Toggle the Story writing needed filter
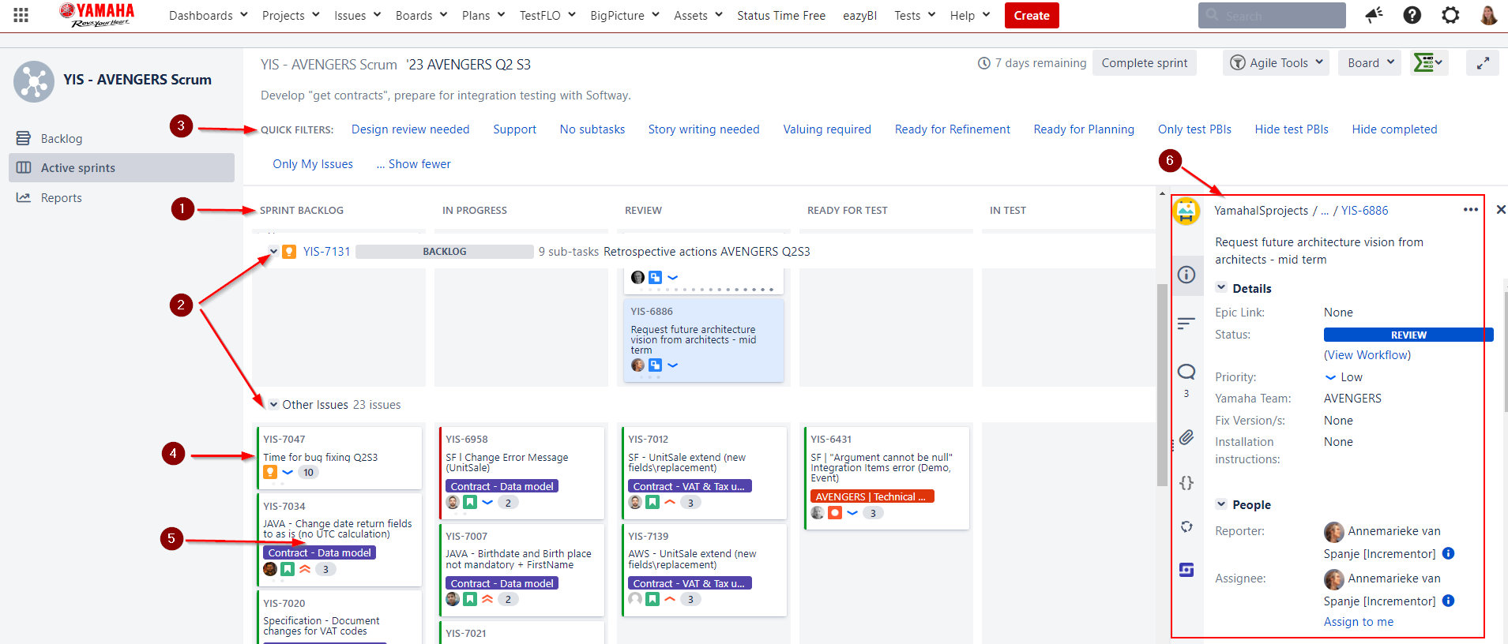Viewport: 1508px width, 644px height. [x=704, y=129]
